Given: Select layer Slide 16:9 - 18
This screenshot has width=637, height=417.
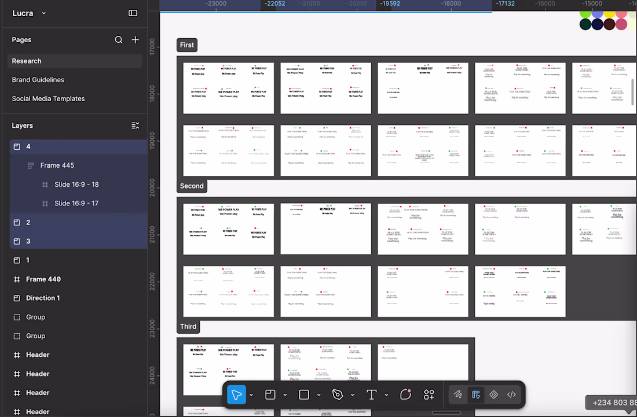Looking at the screenshot, I should point(78,184).
